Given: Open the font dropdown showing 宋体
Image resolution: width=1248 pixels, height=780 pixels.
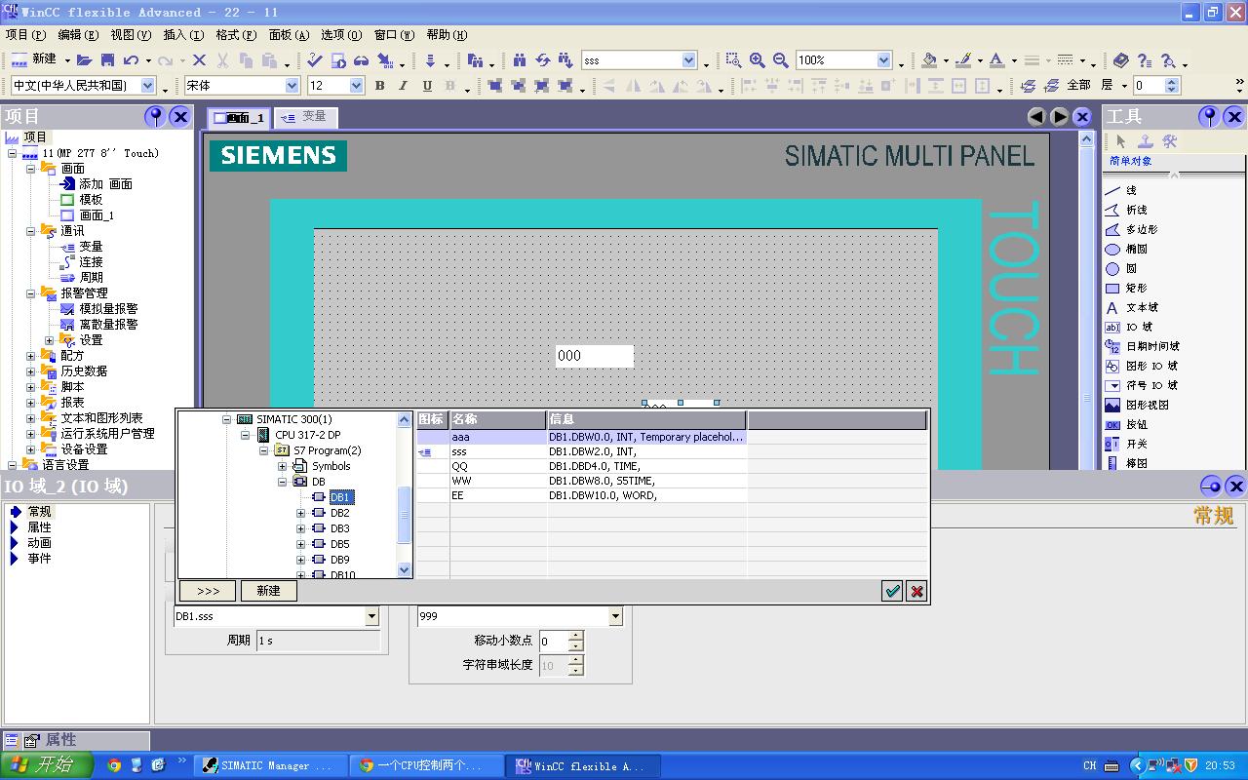Looking at the screenshot, I should point(292,86).
